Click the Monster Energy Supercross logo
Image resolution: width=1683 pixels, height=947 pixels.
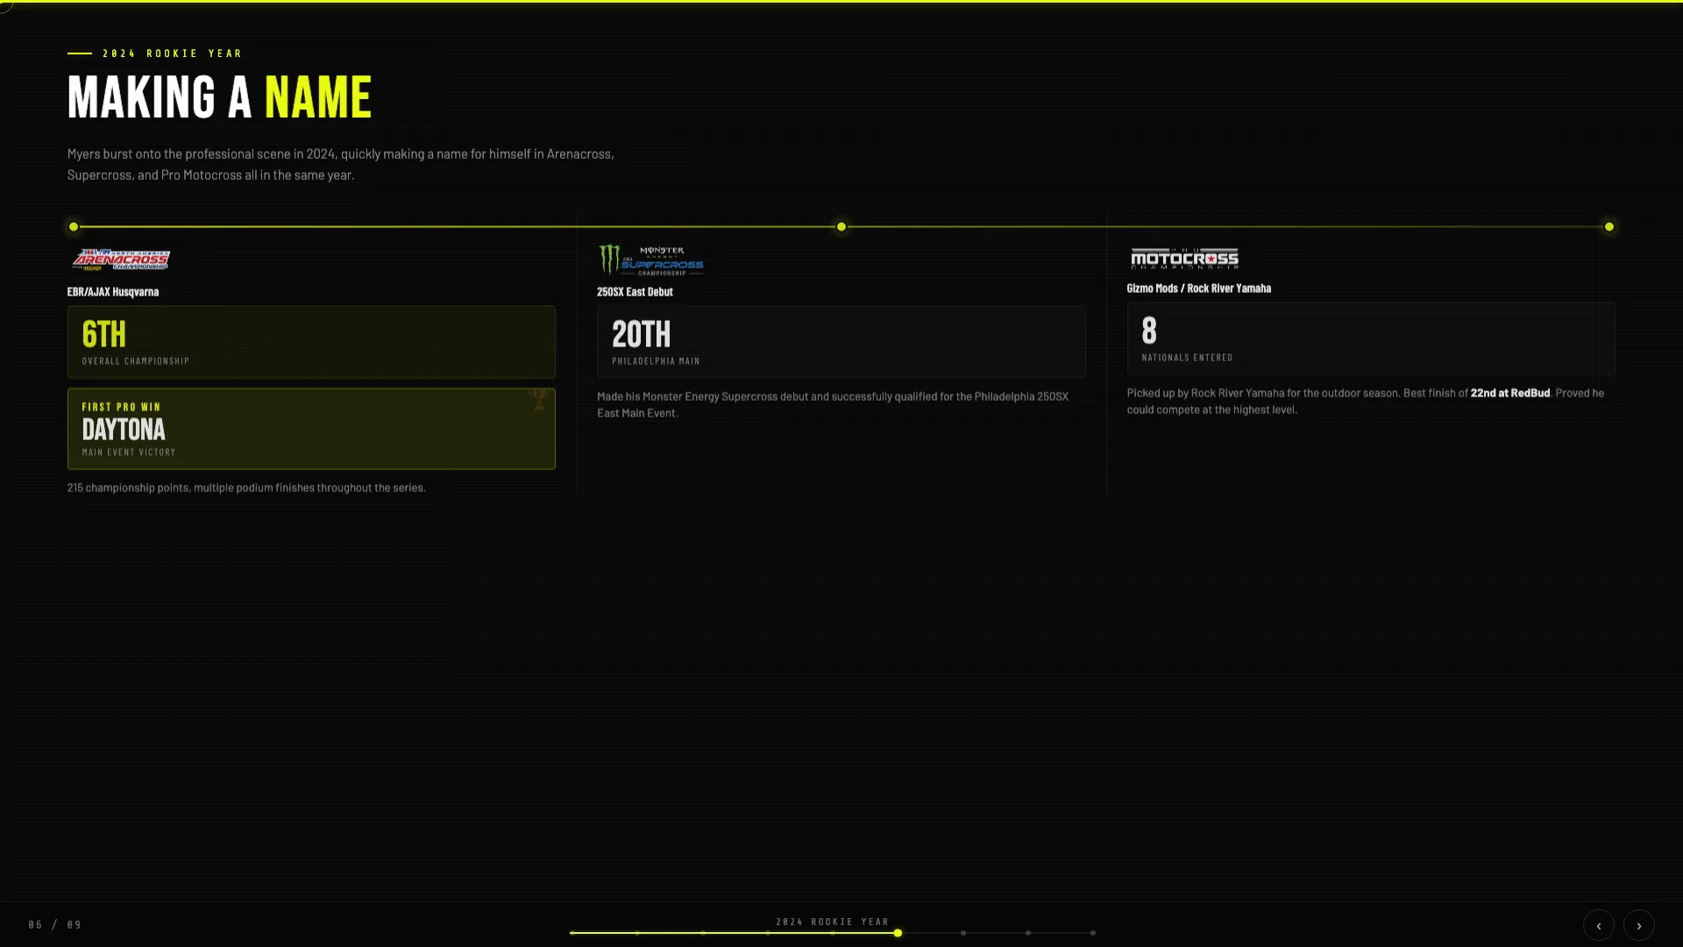(650, 260)
